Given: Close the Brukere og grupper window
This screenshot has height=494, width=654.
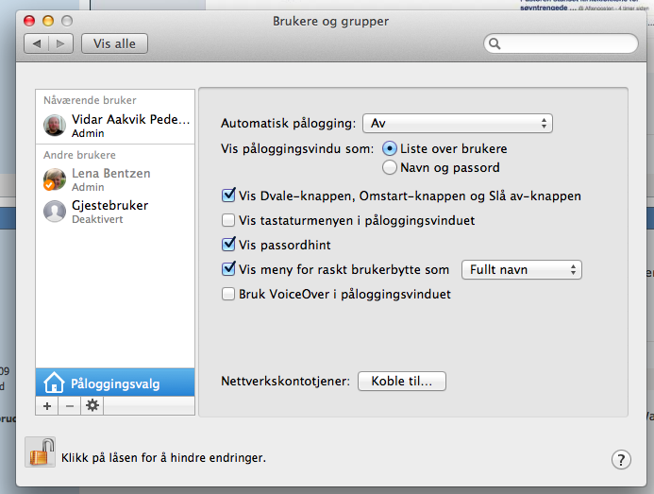Looking at the screenshot, I should click(29, 21).
